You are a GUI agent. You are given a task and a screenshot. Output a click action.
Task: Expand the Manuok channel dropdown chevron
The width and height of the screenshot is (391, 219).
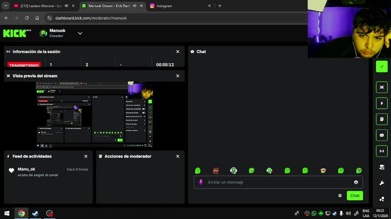point(80,33)
